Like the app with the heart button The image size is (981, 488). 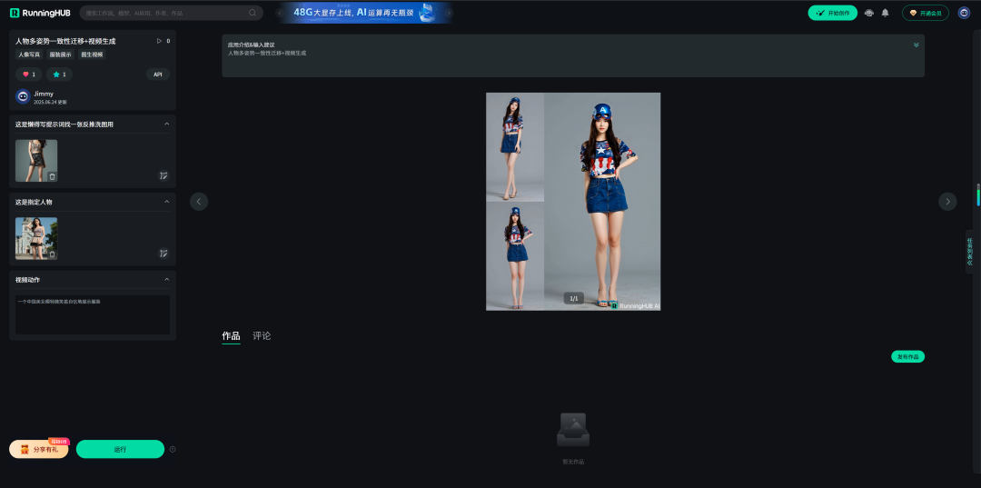(x=29, y=75)
